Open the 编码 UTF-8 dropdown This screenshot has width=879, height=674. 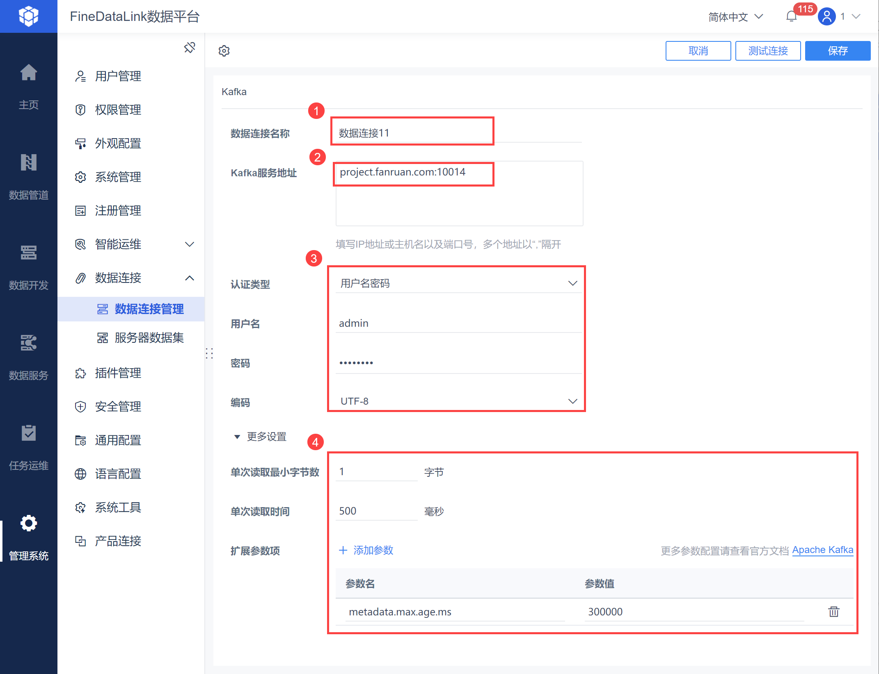tap(458, 401)
